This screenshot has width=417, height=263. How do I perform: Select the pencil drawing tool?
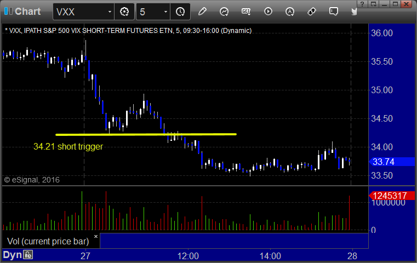point(202,12)
